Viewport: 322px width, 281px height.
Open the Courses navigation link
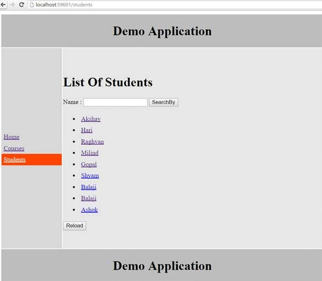[14, 148]
